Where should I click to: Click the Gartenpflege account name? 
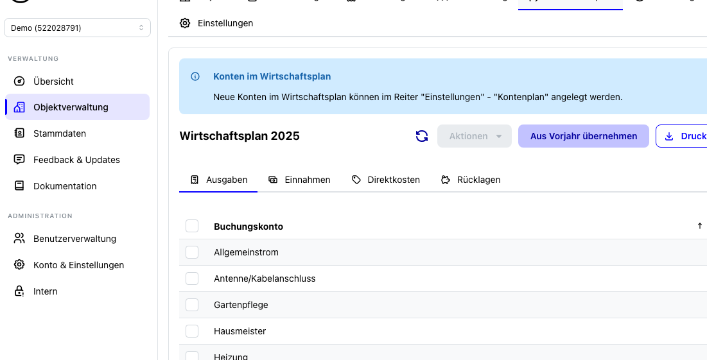point(241,305)
